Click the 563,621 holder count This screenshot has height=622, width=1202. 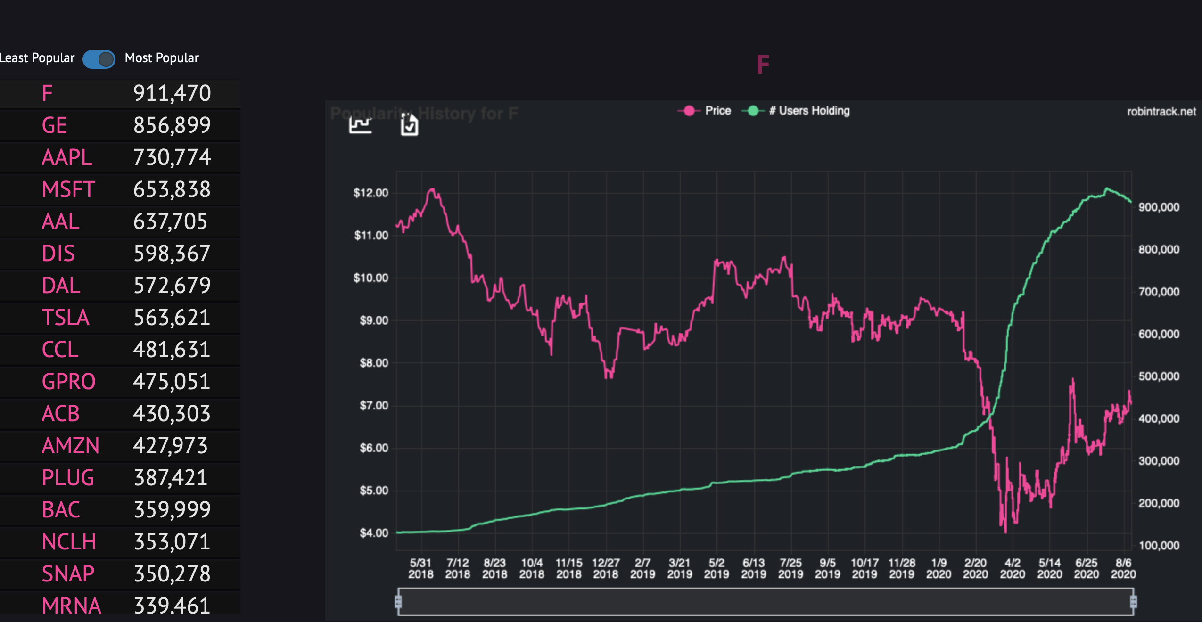[172, 318]
